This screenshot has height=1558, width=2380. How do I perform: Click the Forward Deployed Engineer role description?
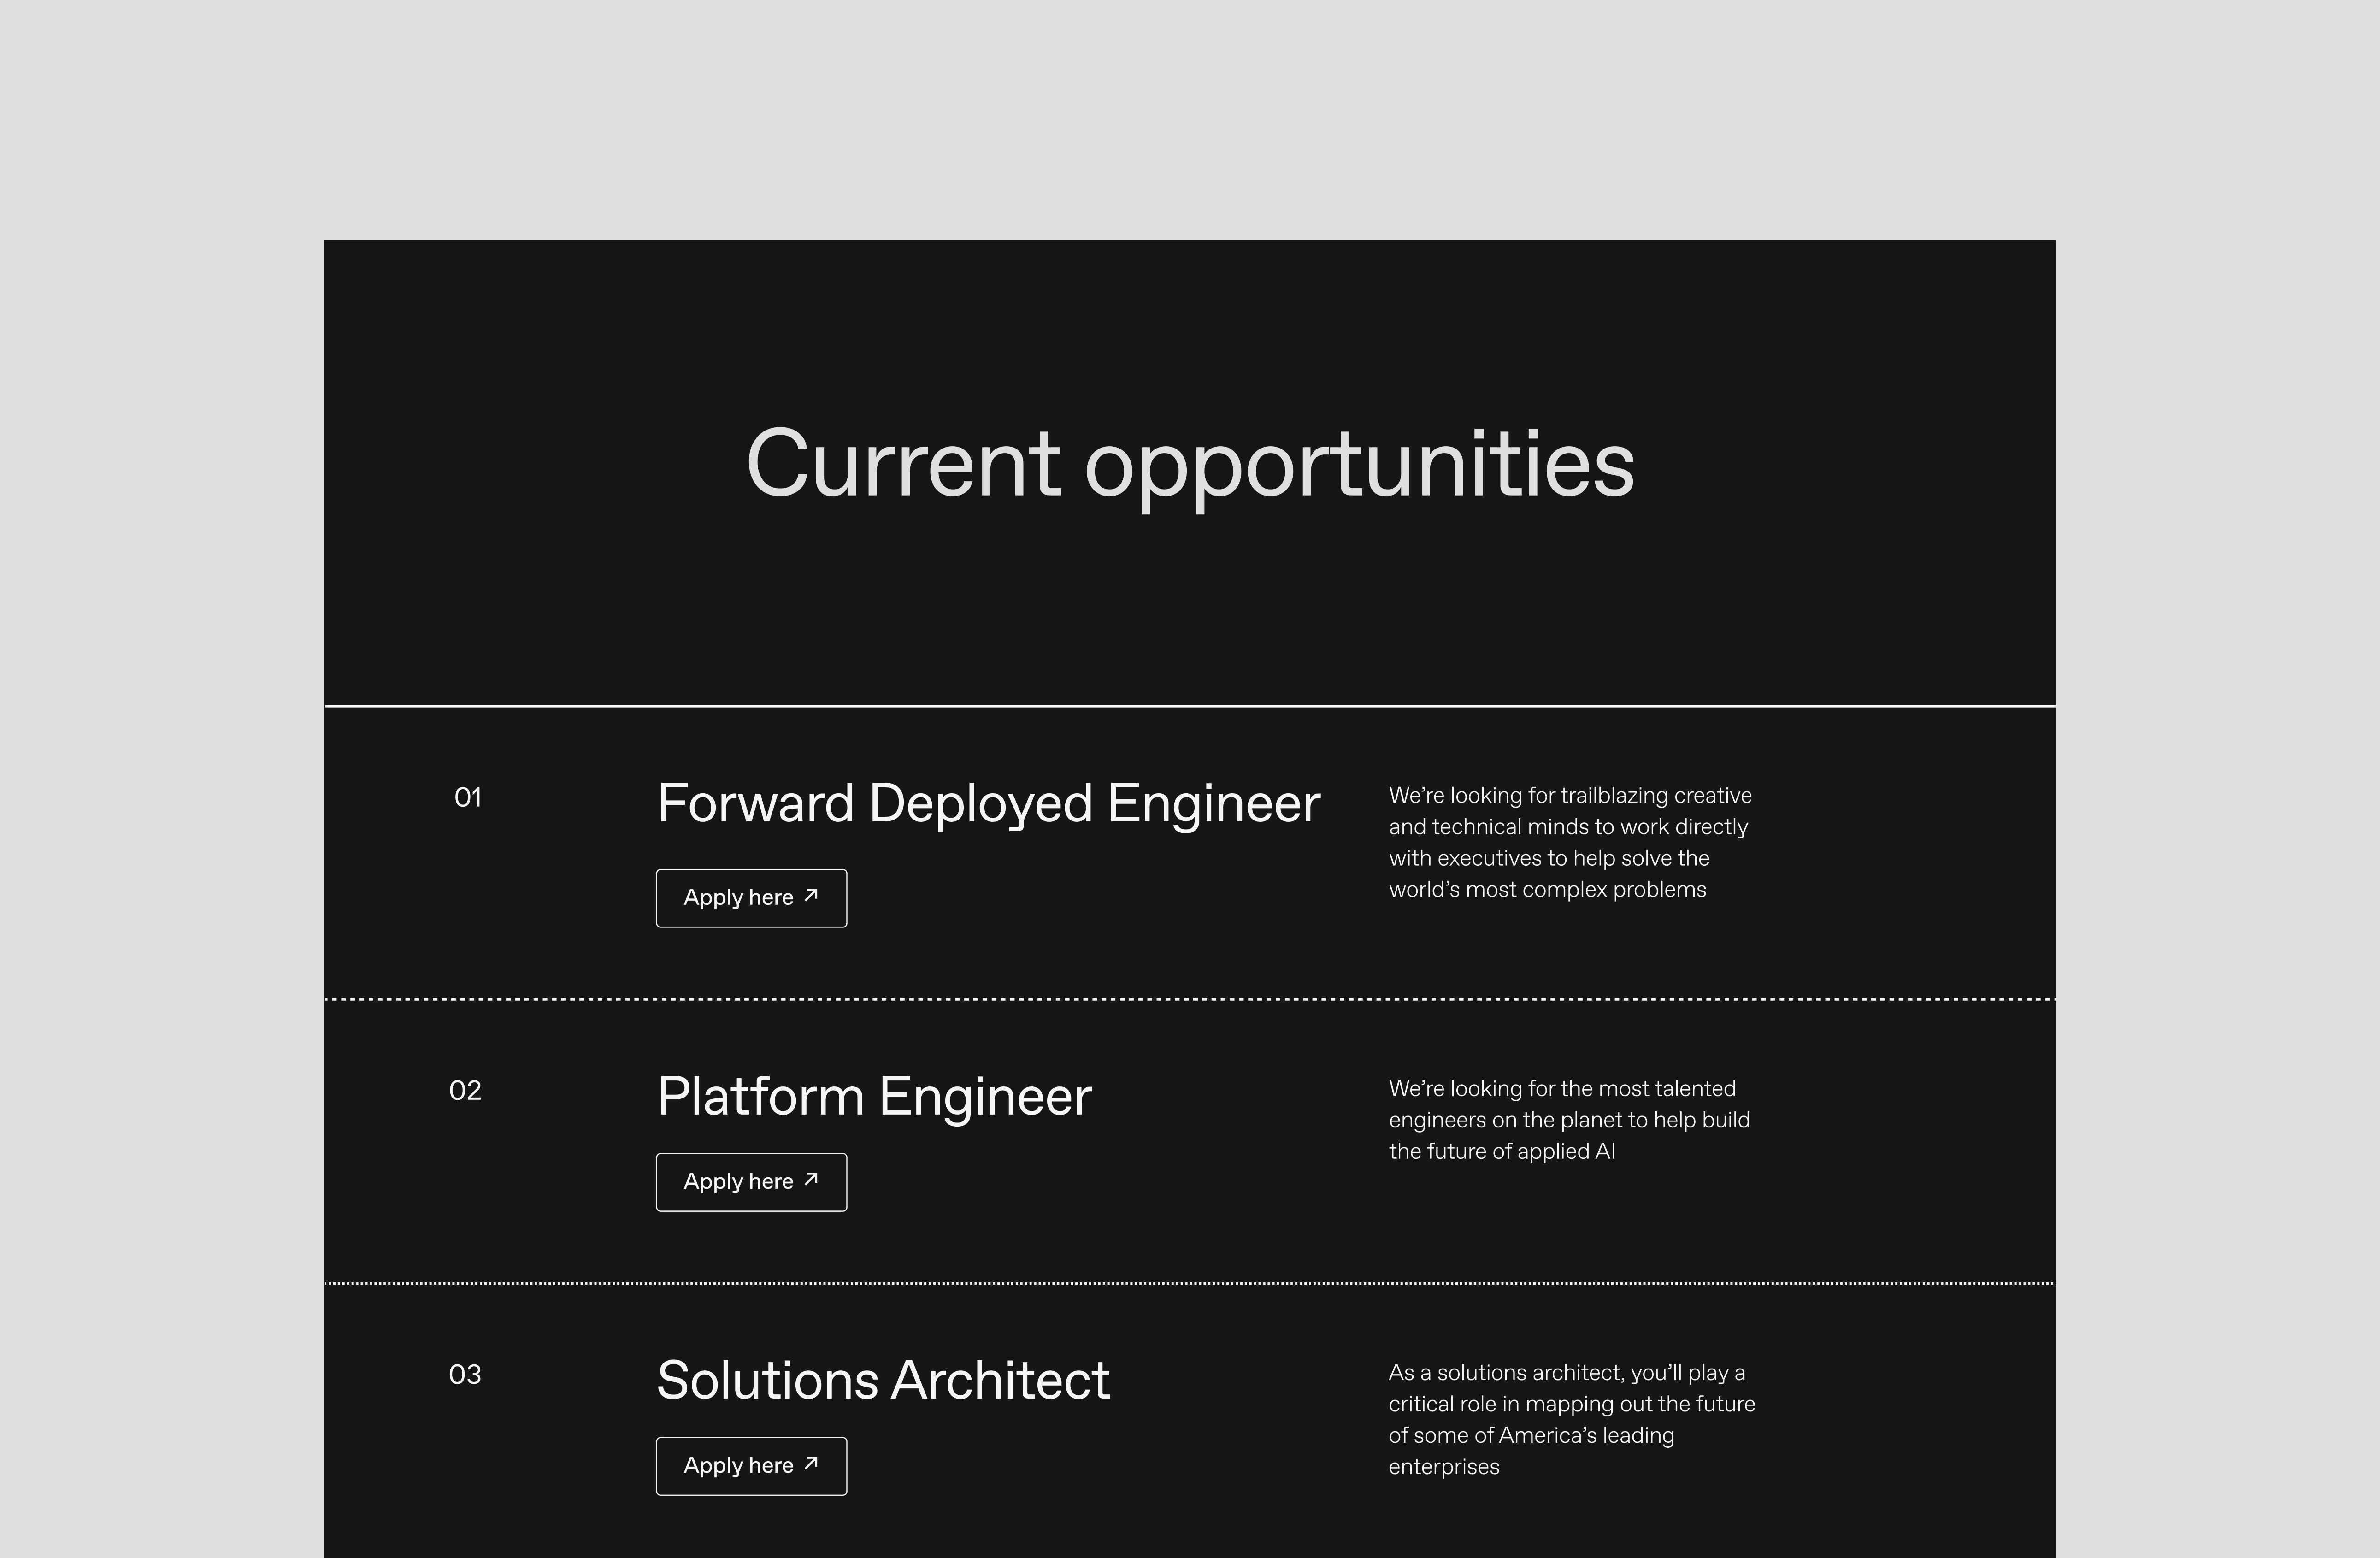click(1570, 841)
